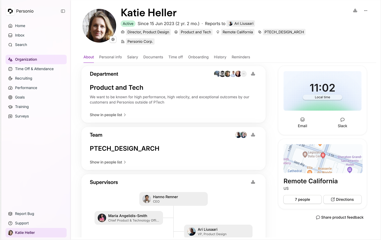Click the gear icon on Katie's profile photo
The image size is (381, 240).
(113, 39)
